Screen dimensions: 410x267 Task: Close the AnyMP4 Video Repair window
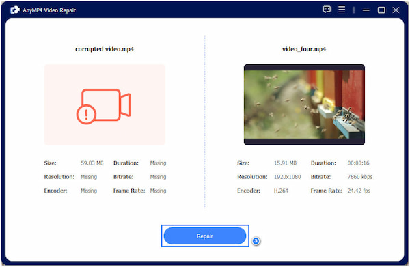pos(396,10)
